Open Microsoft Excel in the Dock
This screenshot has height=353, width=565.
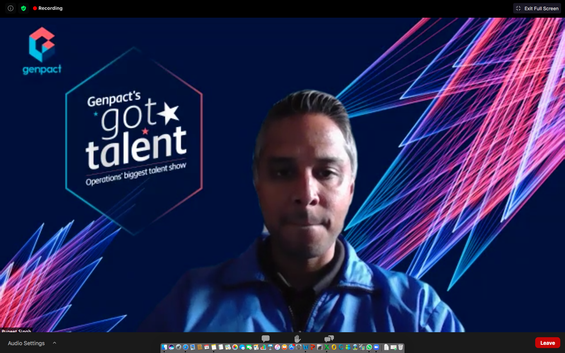click(x=327, y=347)
